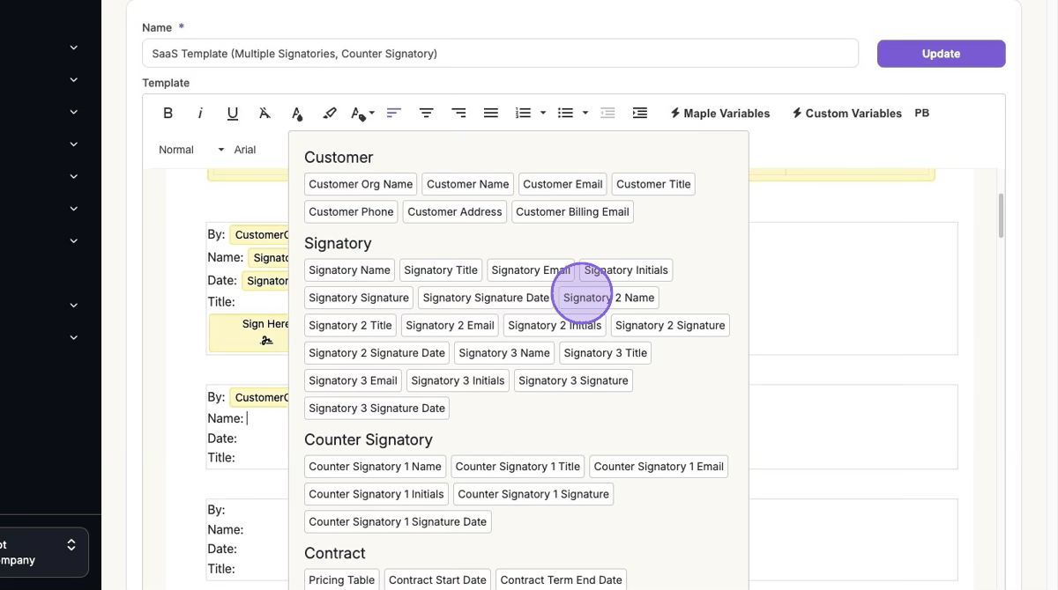Open the Normal paragraph style dropdown
Screen dimensions: 1058x590
pos(191,150)
